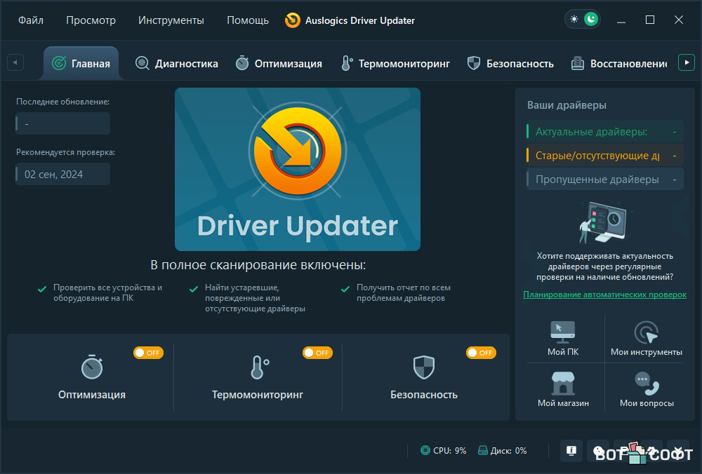Switch to the Диагностика tab
The width and height of the screenshot is (702, 474).
click(x=176, y=64)
